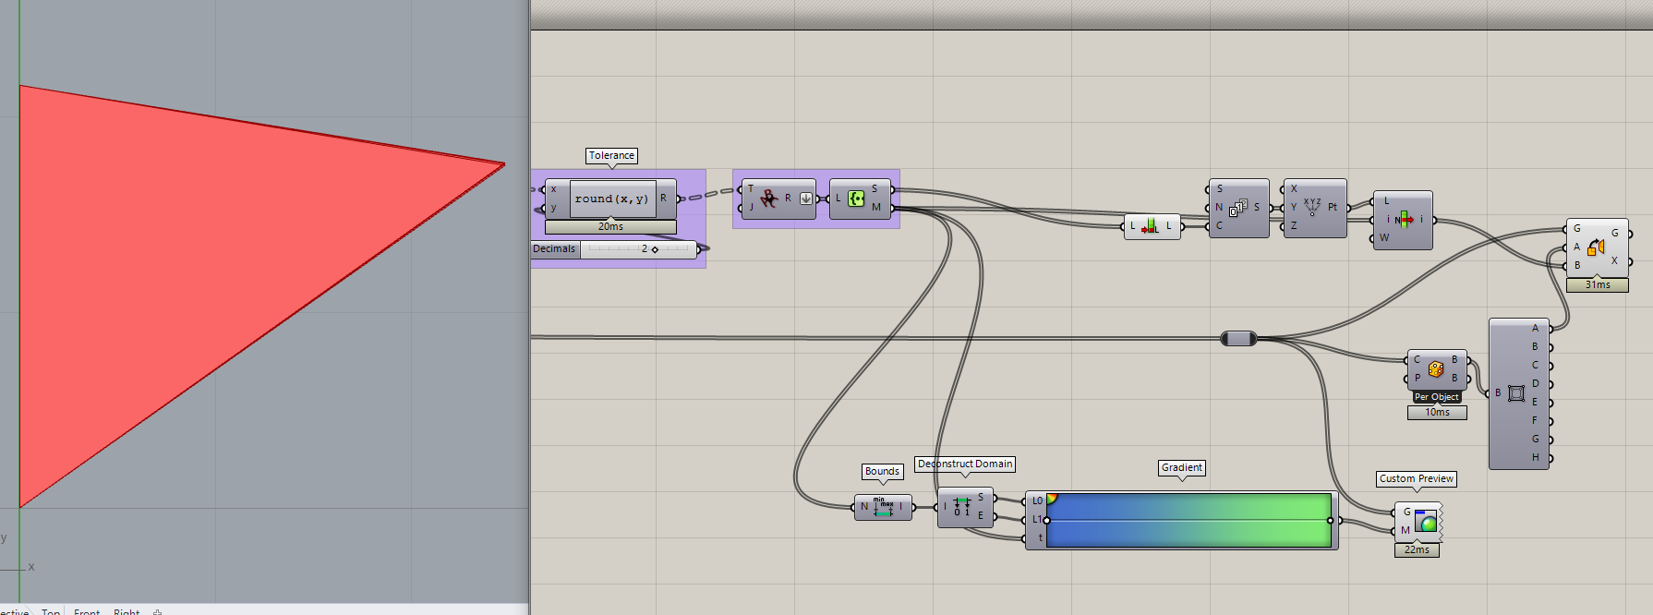Add a new viewport tab
Viewport: 1653px width, 615px height.
pos(157,612)
